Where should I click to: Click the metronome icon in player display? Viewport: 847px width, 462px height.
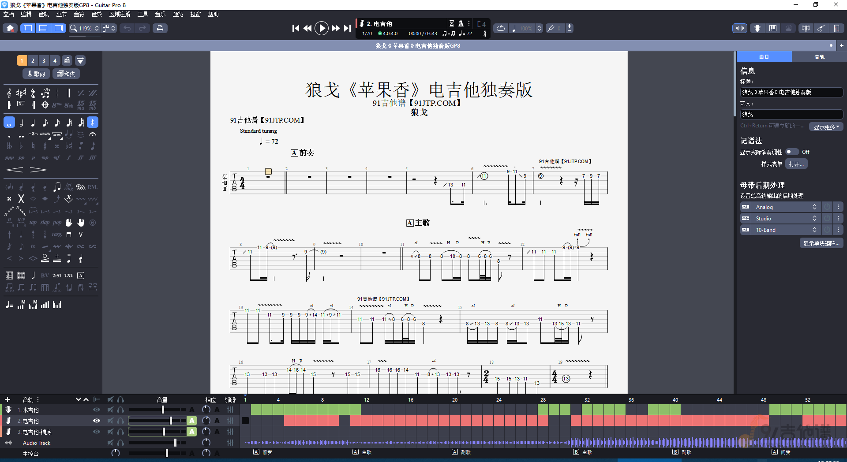(x=461, y=23)
